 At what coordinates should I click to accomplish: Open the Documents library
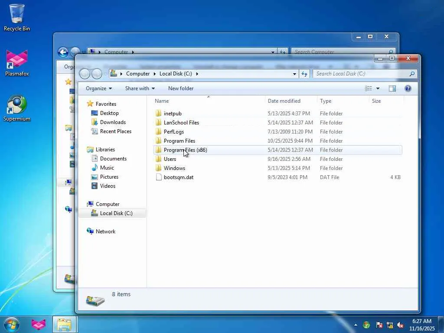(x=113, y=159)
